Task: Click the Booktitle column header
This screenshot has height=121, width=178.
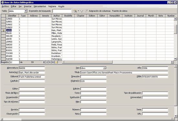Action: click(68, 16)
